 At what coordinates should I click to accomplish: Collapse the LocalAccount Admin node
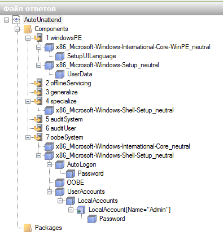pos(71,210)
